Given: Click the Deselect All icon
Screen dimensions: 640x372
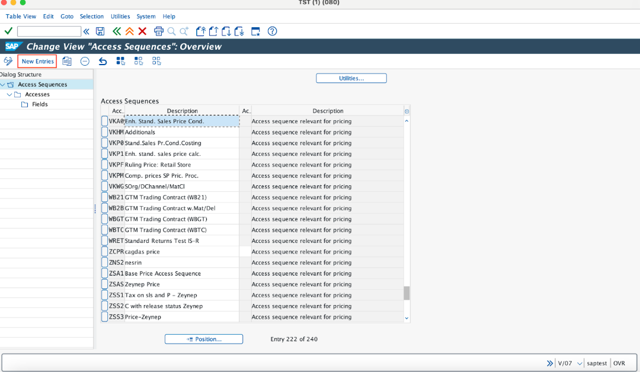Looking at the screenshot, I should pos(156,61).
